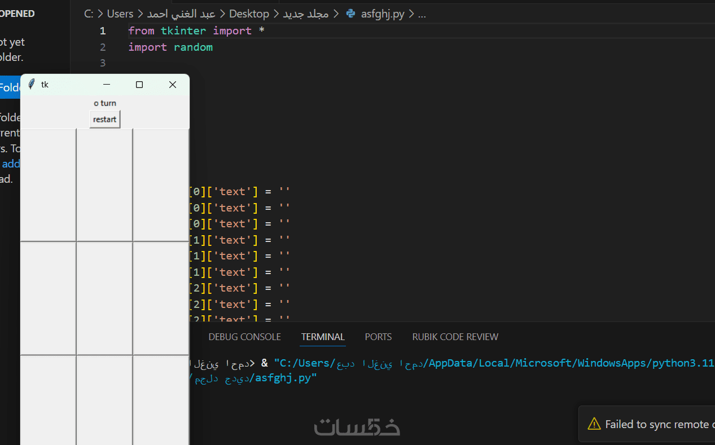This screenshot has height=445, width=715.
Task: Mark the top-right tic-tac-toe cell
Action: (x=161, y=185)
